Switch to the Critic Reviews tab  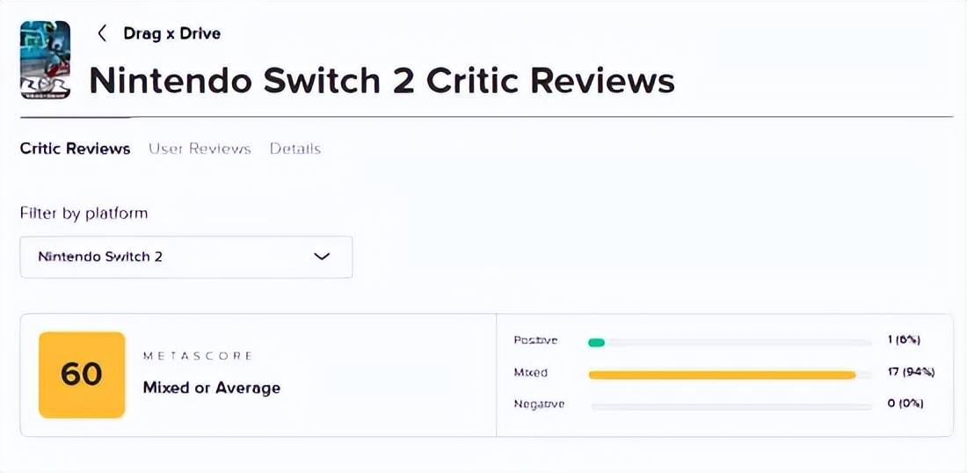(x=76, y=149)
